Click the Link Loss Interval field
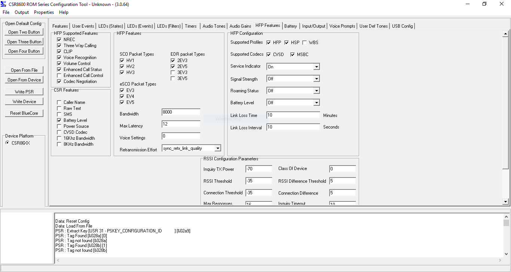 [293, 127]
